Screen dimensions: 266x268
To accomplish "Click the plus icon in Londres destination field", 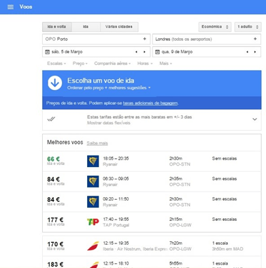I will pyautogui.click(x=255, y=39).
